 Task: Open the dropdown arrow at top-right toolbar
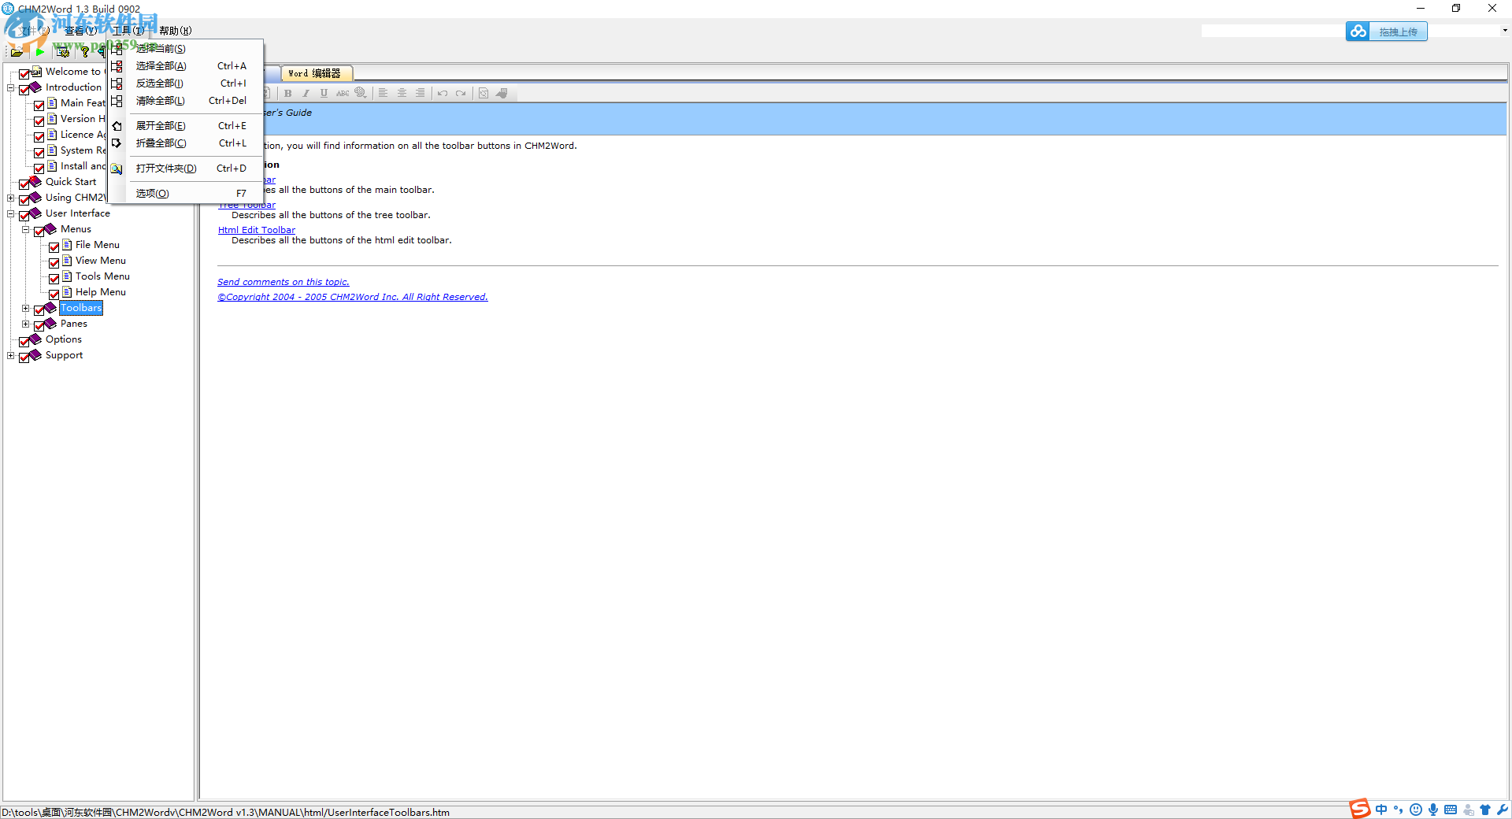coord(1505,31)
